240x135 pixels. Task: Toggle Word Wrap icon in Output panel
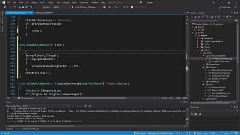click(x=90, y=106)
